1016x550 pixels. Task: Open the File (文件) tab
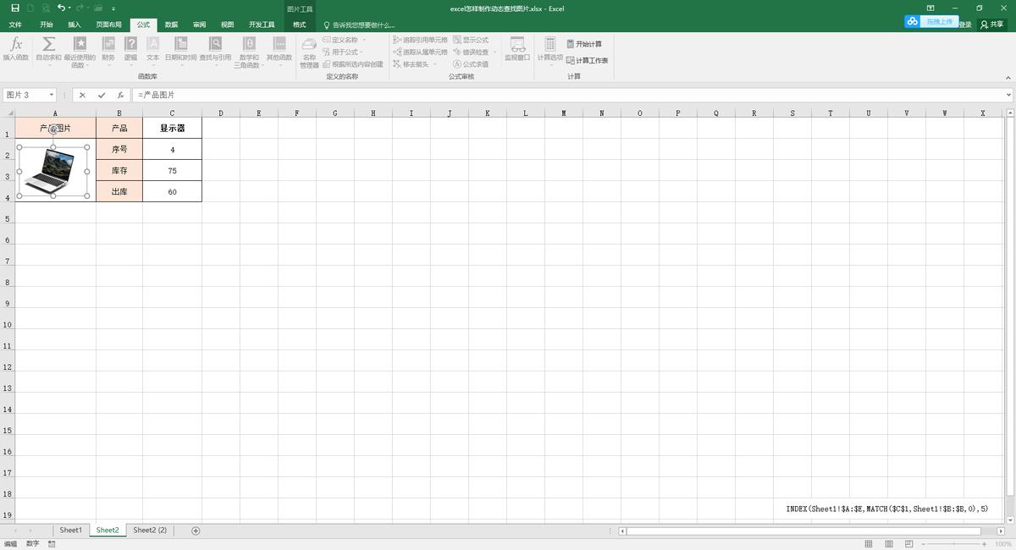click(x=15, y=25)
